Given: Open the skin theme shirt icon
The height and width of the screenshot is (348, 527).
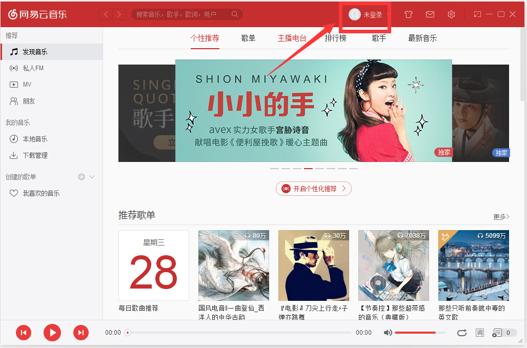Looking at the screenshot, I should click(x=408, y=14).
